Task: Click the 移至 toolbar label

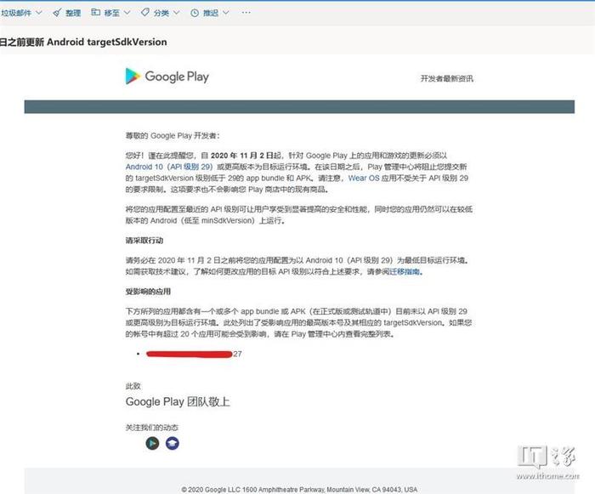Action: coord(111,13)
